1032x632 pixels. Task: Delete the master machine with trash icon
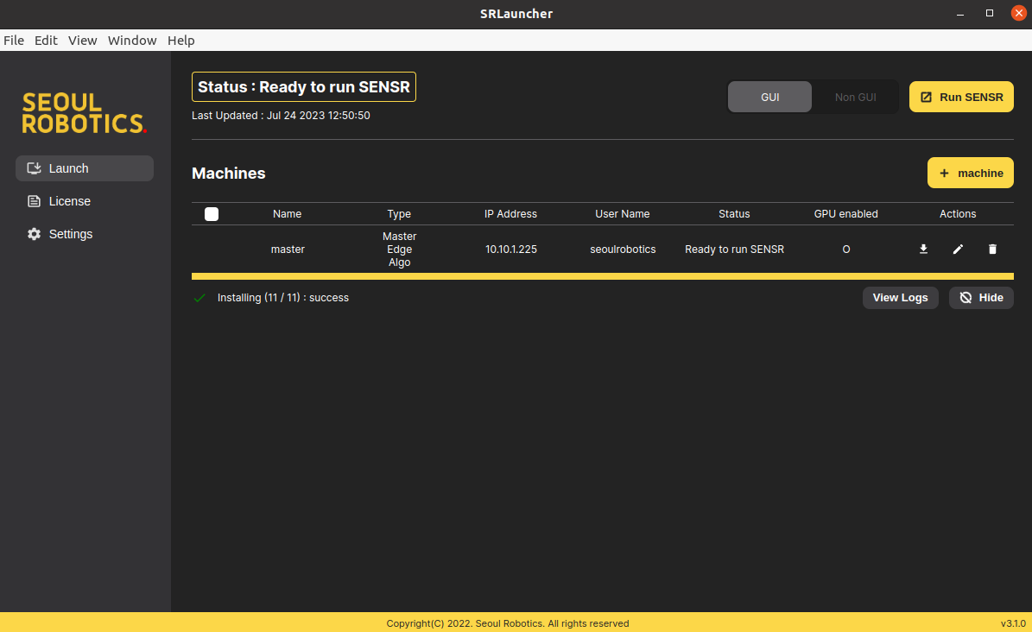click(992, 249)
